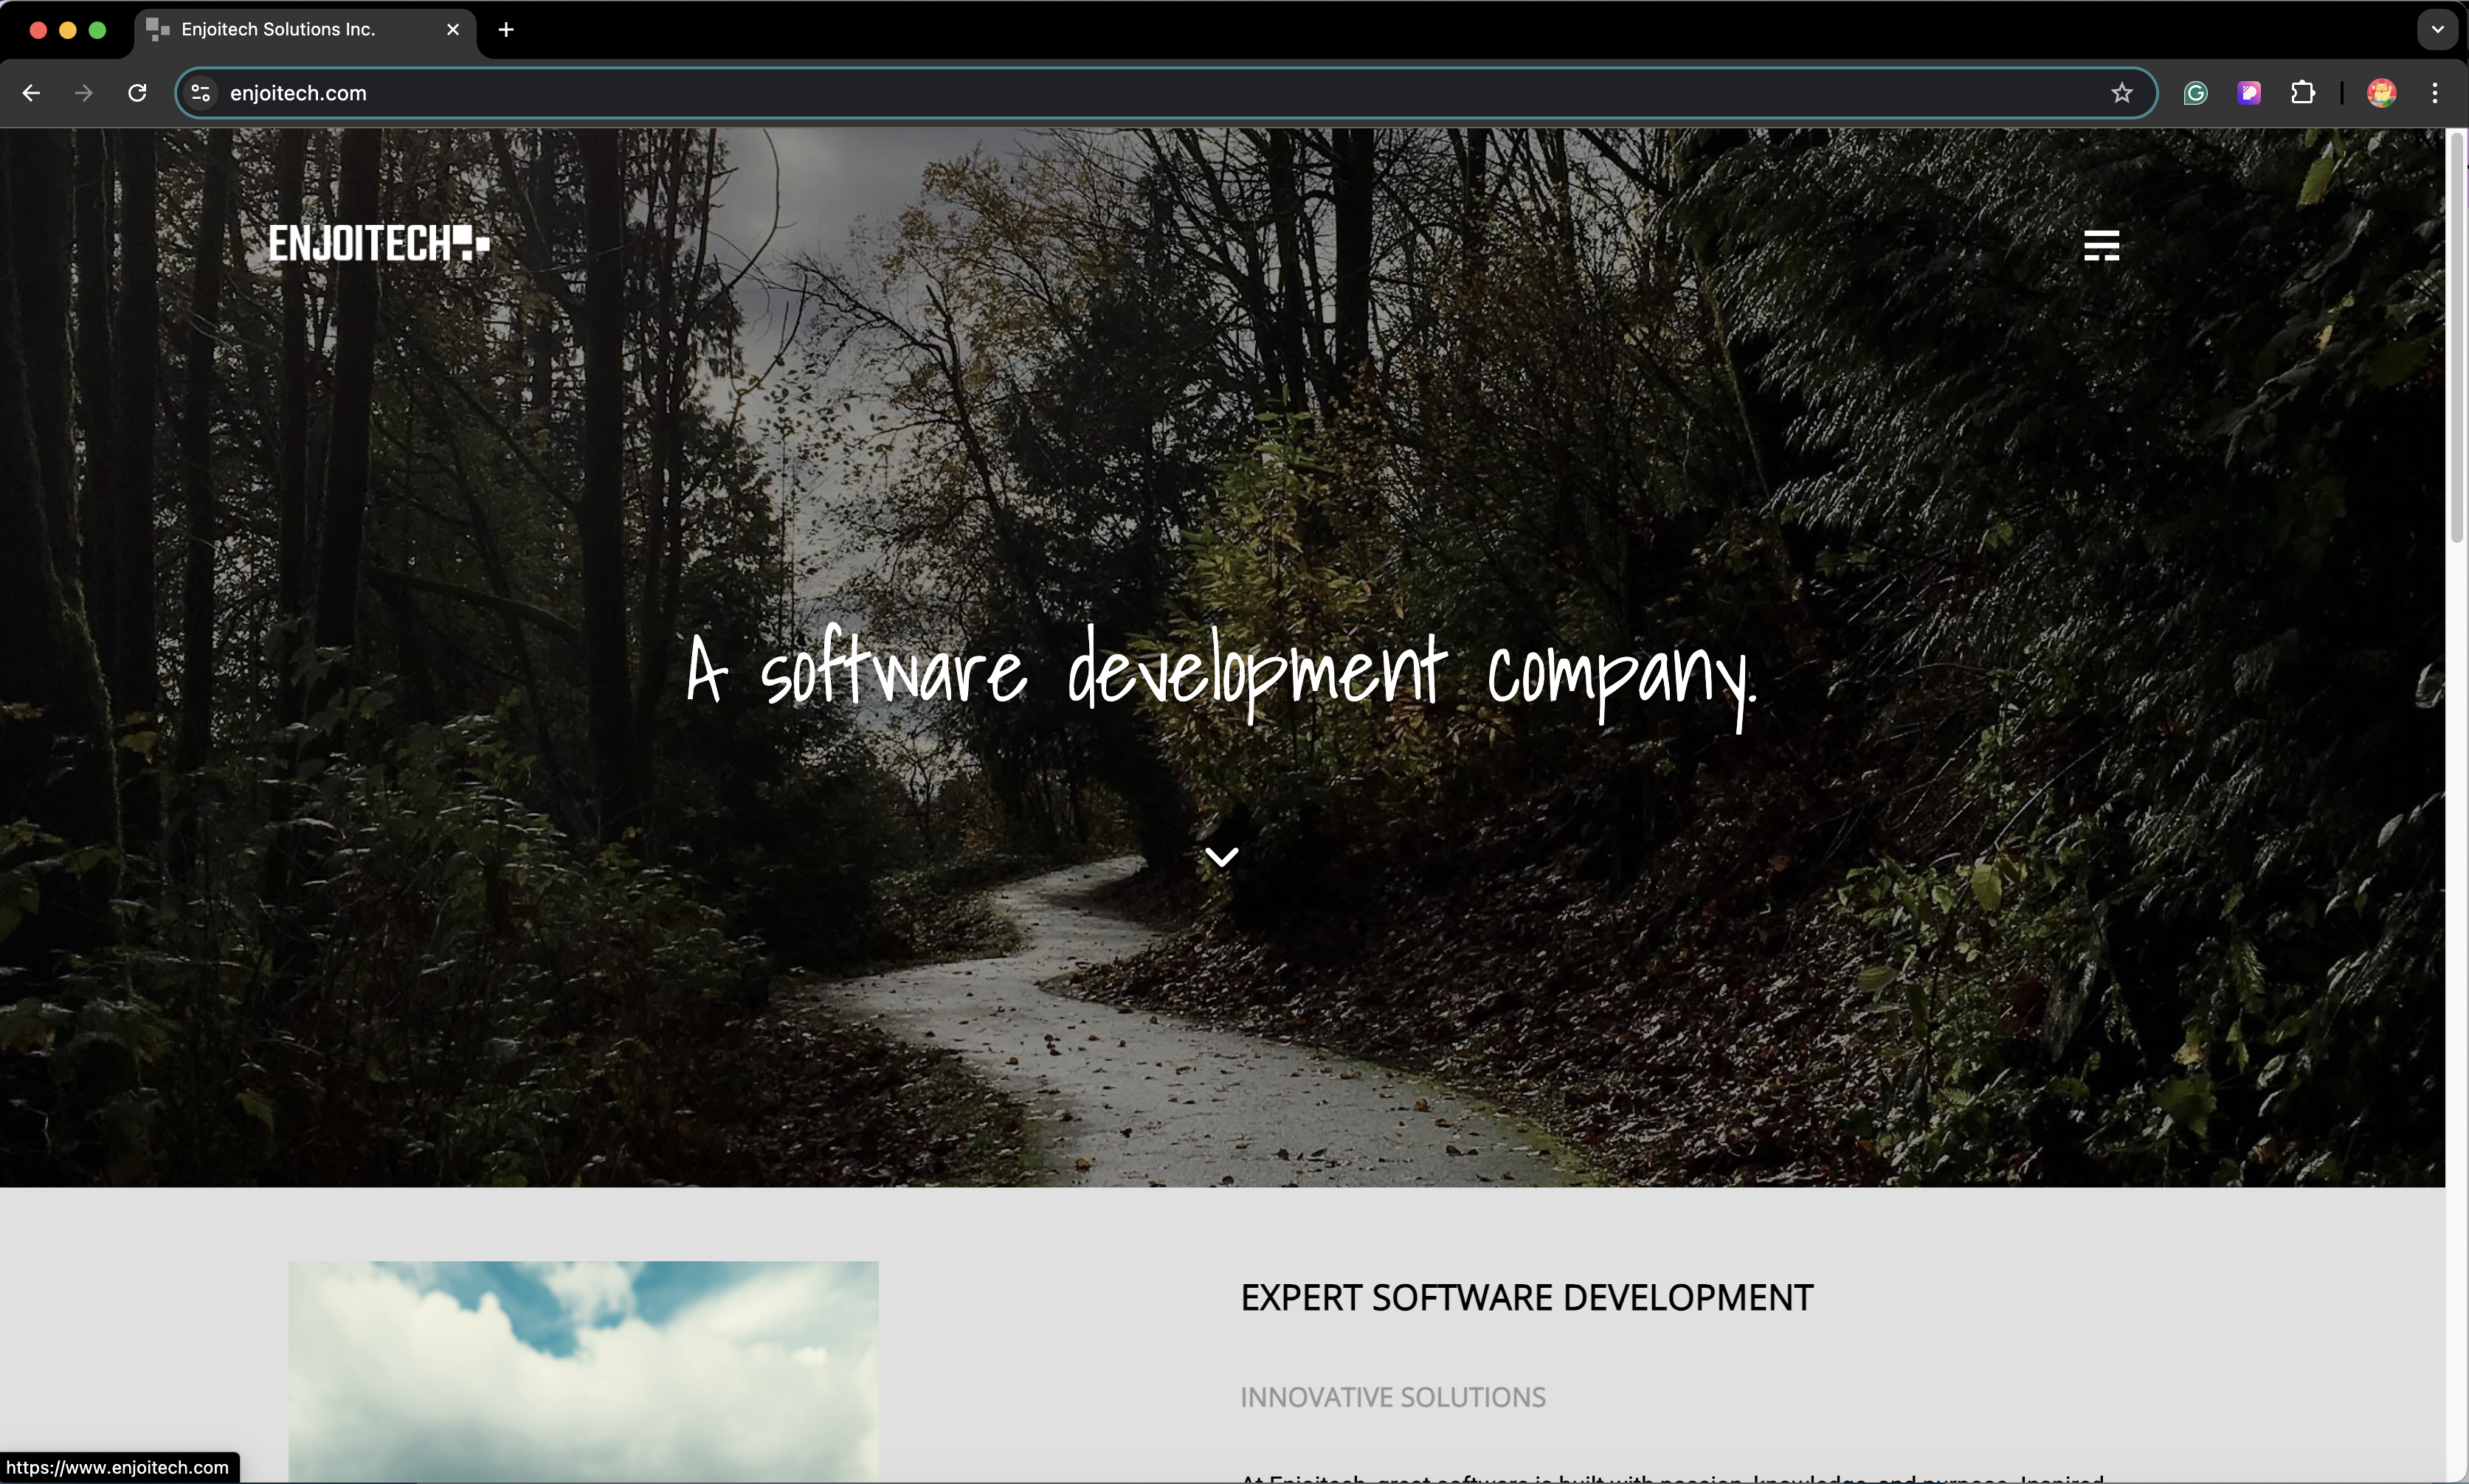The width and height of the screenshot is (2469, 1484).
Task: Click the forward navigation arrow
Action: tap(84, 93)
